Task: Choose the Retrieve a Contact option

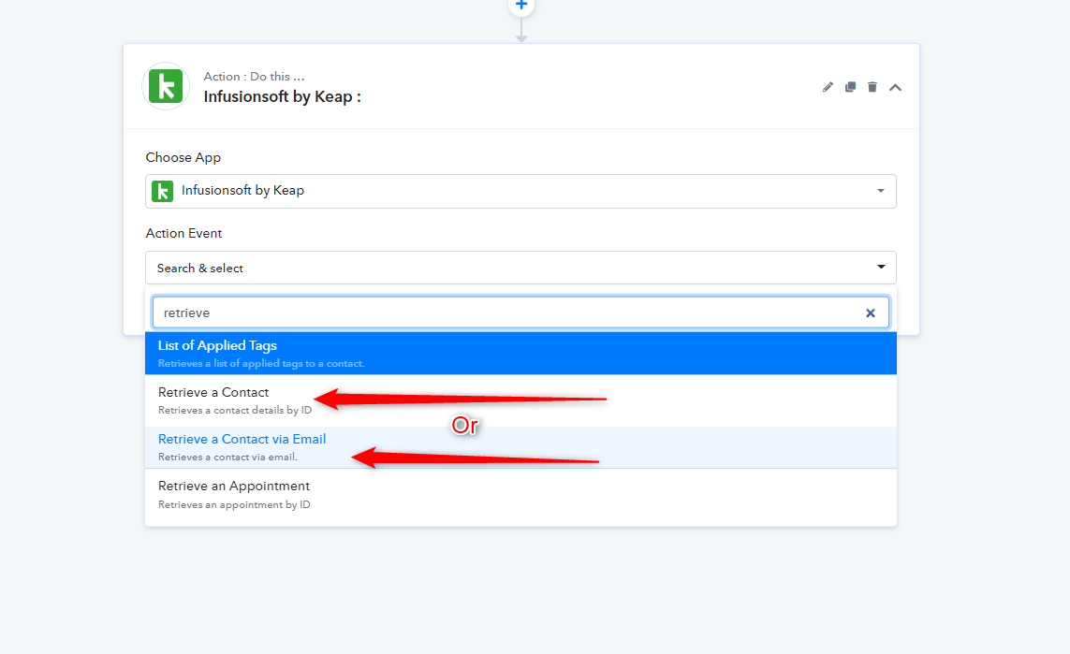Action: [520, 400]
